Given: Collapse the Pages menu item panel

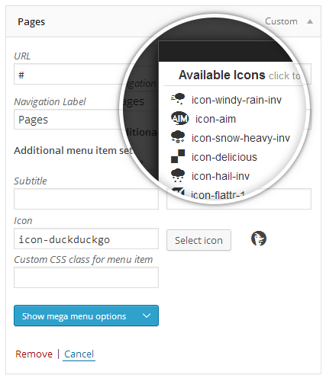Looking at the screenshot, I should click(310, 21).
